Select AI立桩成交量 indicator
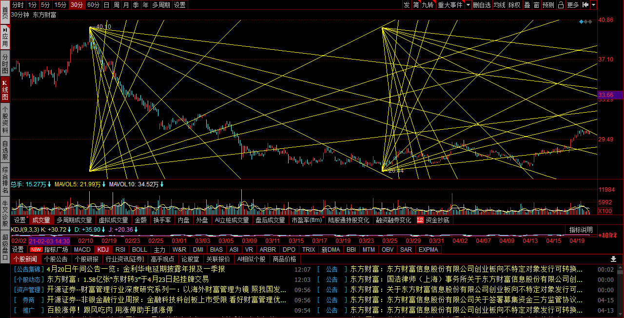The image size is (624, 318). click(232, 220)
